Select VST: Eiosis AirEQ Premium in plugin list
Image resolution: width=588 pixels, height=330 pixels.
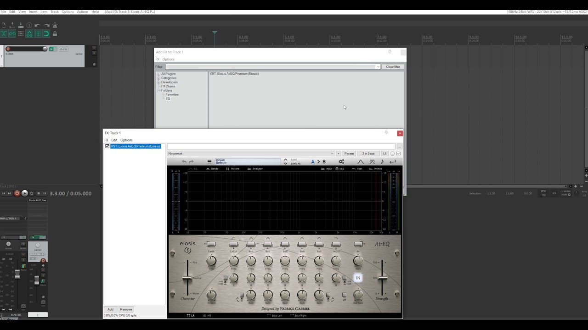pos(234,73)
